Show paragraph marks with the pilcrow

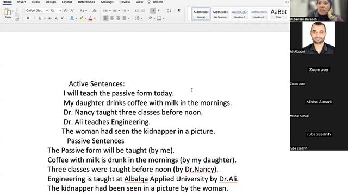[179, 11]
